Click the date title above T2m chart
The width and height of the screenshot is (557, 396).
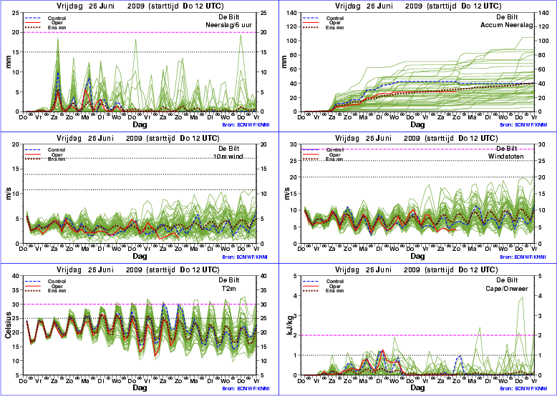point(138,269)
